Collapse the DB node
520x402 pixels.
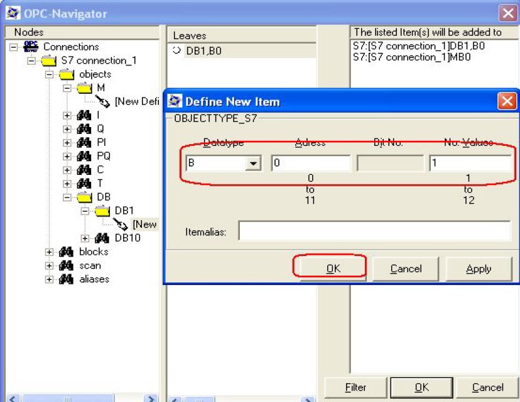coord(67,198)
